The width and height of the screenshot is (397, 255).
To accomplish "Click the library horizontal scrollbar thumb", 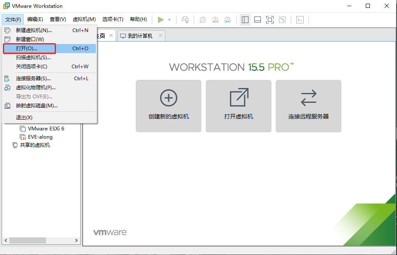I will click(28, 240).
